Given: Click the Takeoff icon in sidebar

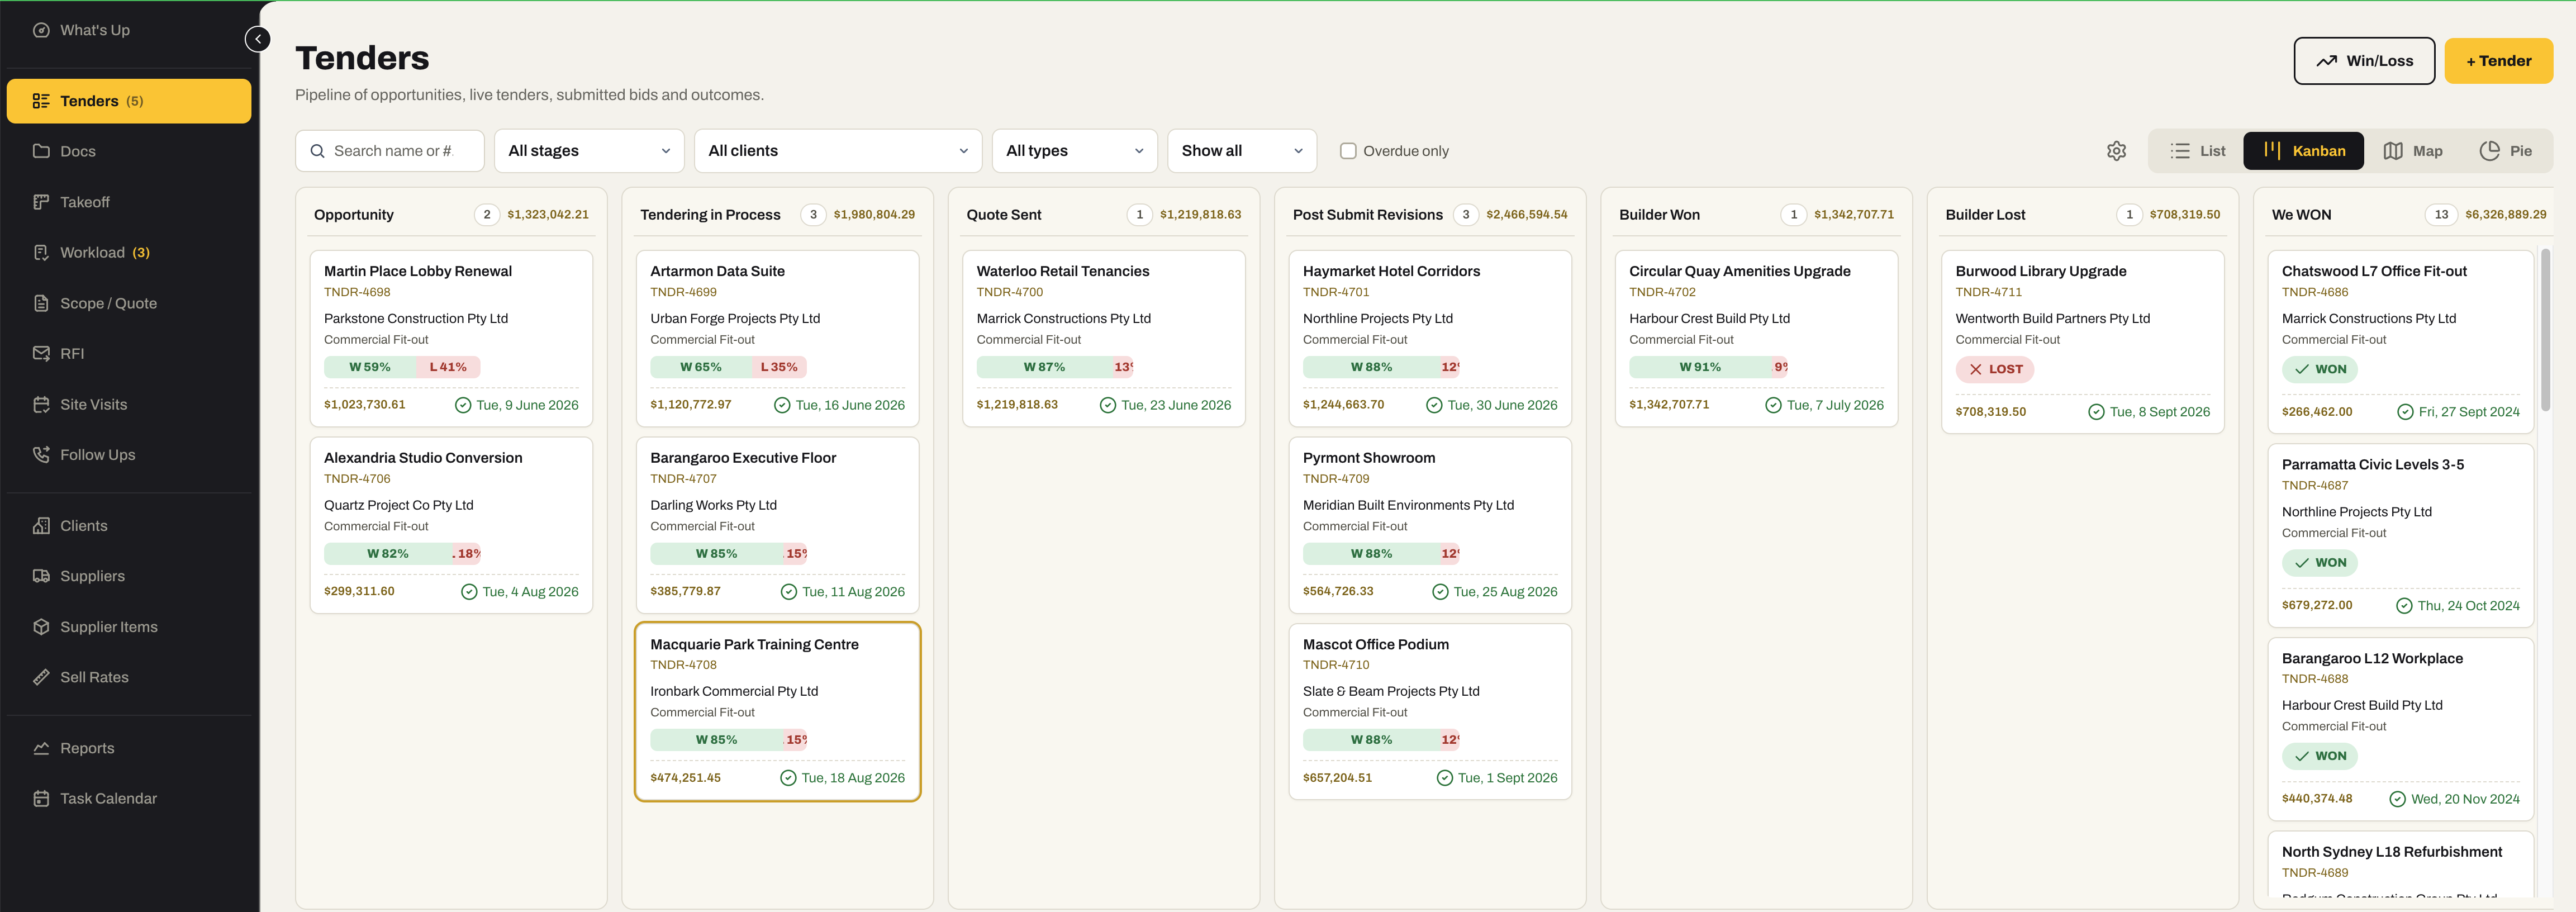Looking at the screenshot, I should 41,202.
